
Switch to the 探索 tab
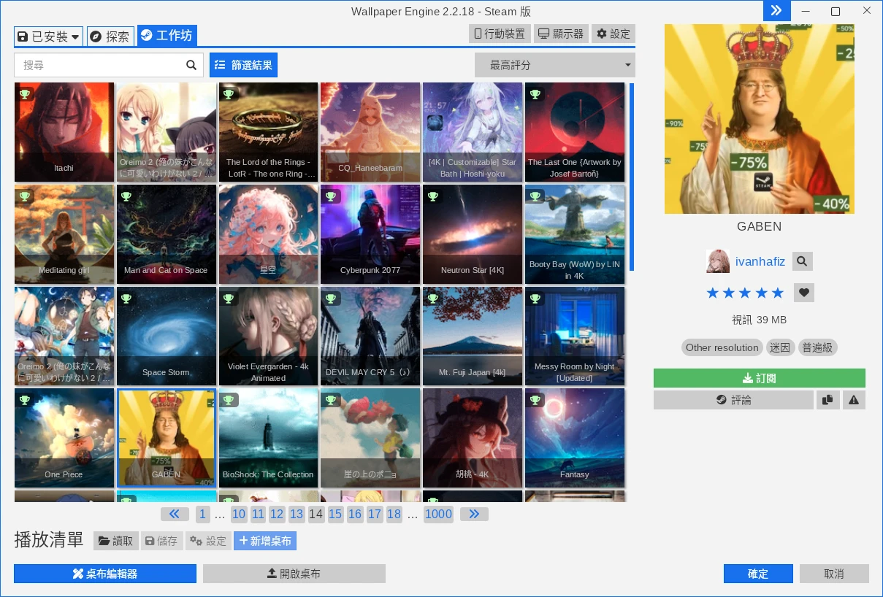tap(110, 36)
